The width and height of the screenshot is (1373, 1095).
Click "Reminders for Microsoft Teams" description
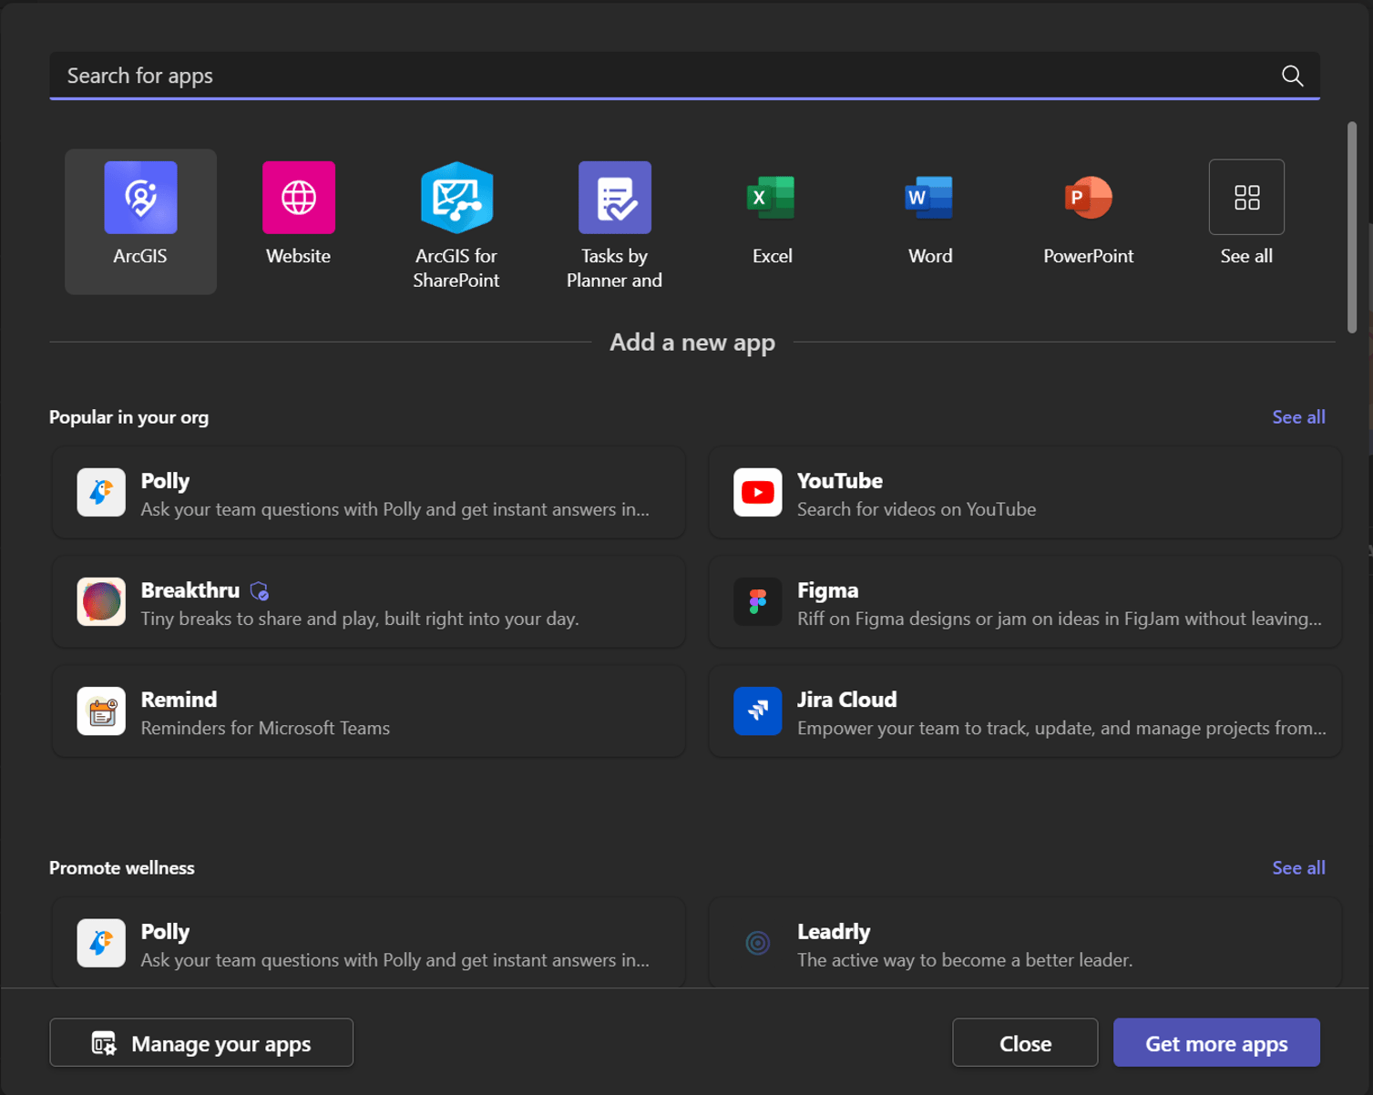[x=265, y=728]
